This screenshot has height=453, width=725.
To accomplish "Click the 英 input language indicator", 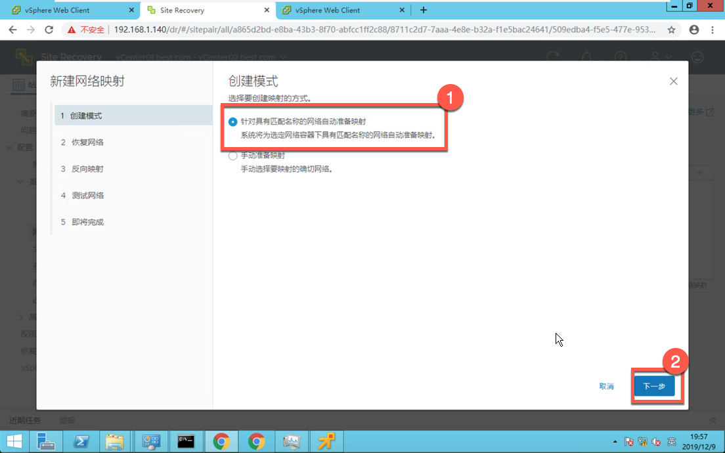I will [671, 442].
